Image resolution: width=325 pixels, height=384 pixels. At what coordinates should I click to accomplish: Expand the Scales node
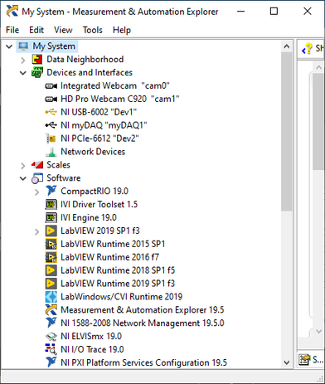23,165
